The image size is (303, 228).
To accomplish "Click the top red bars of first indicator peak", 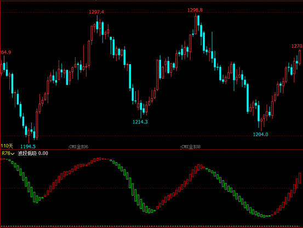I will click(x=99, y=159).
